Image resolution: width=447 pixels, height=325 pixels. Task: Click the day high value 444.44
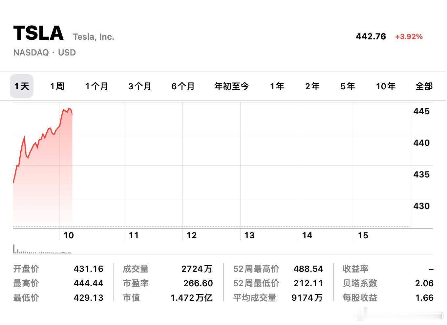coord(88,283)
